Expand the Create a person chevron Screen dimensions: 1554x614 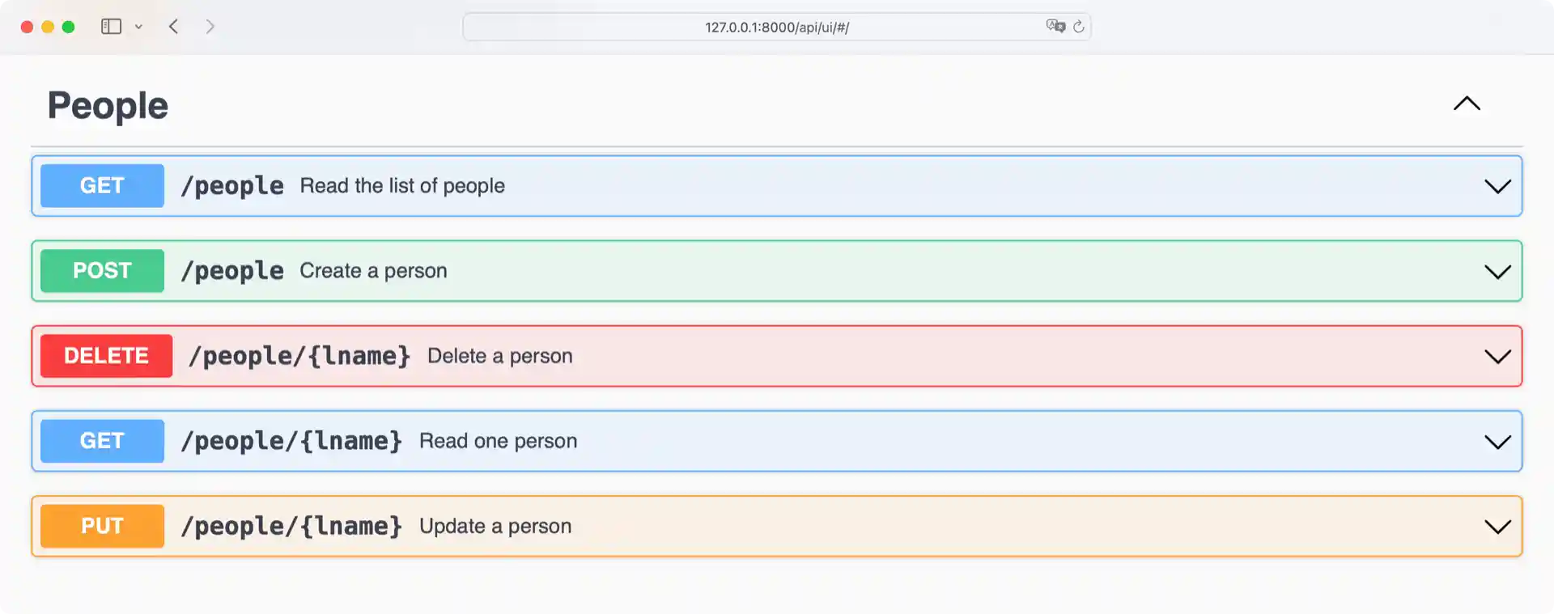(1497, 272)
